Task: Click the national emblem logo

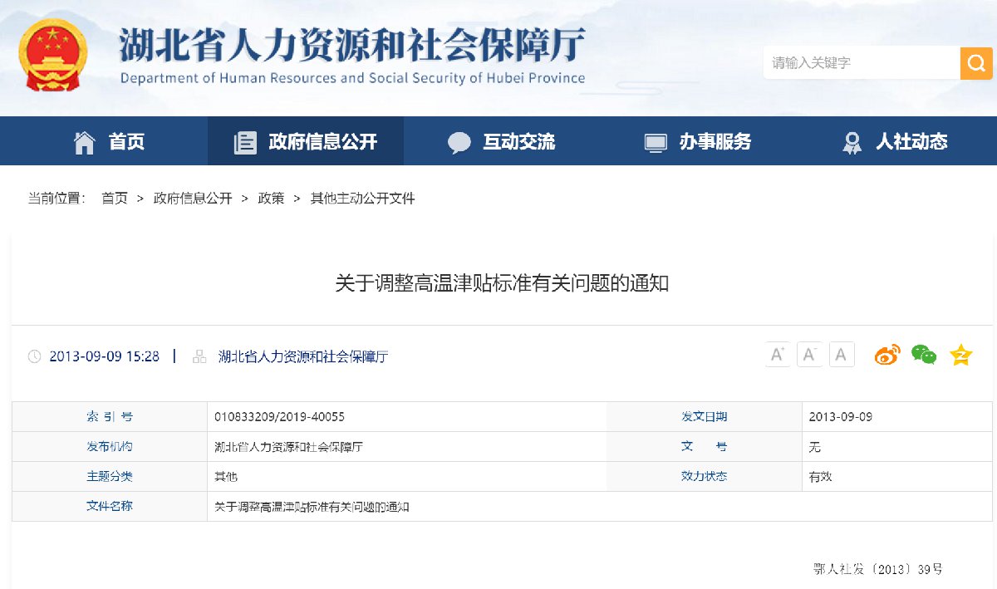Action: click(x=53, y=56)
